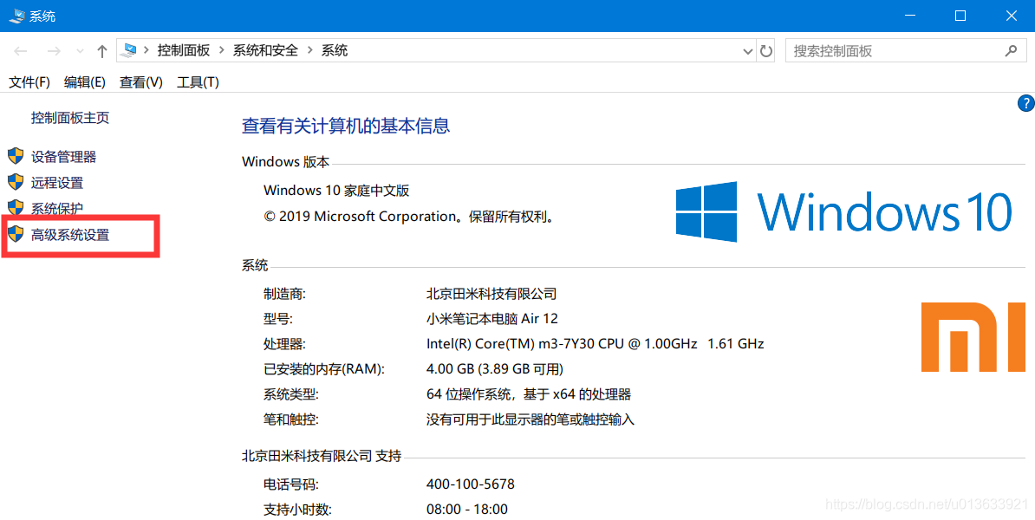Click the 系统类型: label
The image size is (1035, 520).
click(x=291, y=394)
